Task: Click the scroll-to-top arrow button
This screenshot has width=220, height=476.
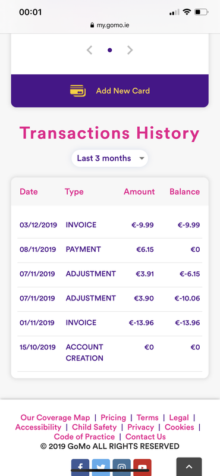Action: [x=189, y=466]
